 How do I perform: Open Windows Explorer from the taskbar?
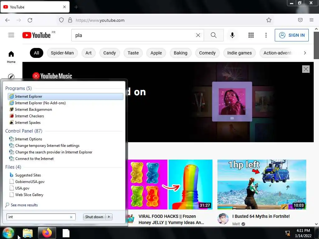pos(28,233)
